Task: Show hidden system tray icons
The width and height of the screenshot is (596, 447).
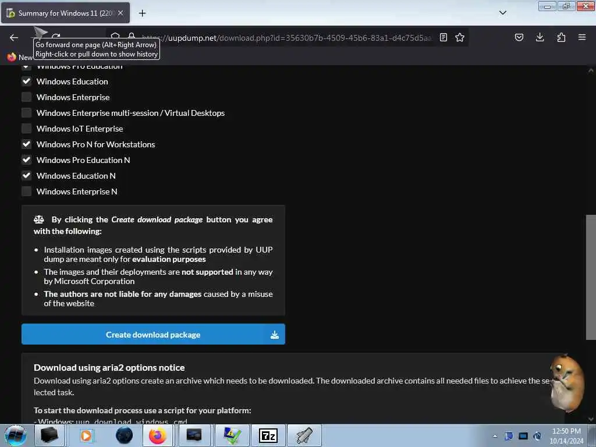Action: click(495, 436)
